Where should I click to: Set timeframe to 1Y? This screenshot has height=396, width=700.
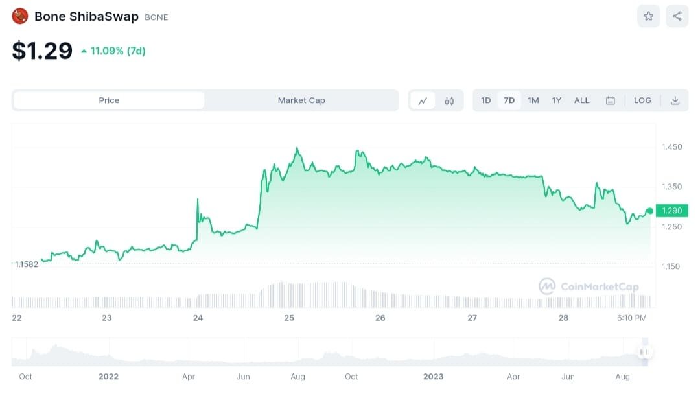tap(556, 100)
